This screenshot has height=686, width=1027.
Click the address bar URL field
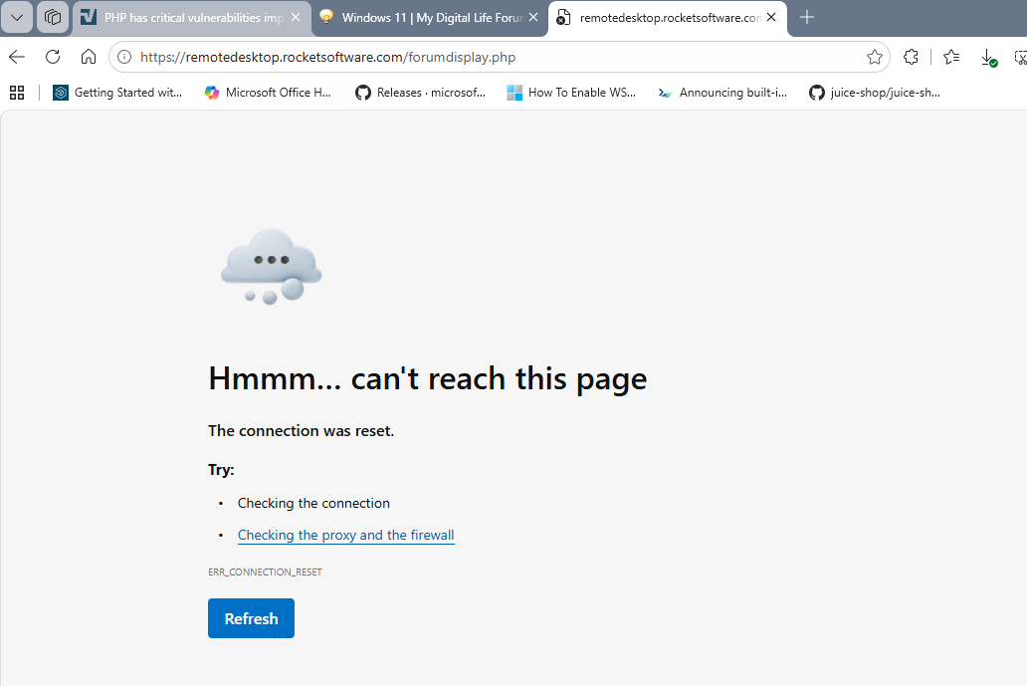click(x=498, y=57)
